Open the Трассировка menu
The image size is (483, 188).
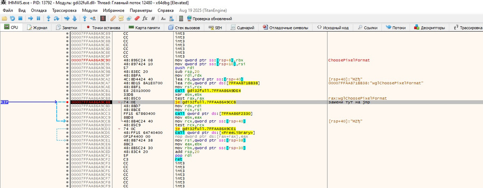pos(65,11)
